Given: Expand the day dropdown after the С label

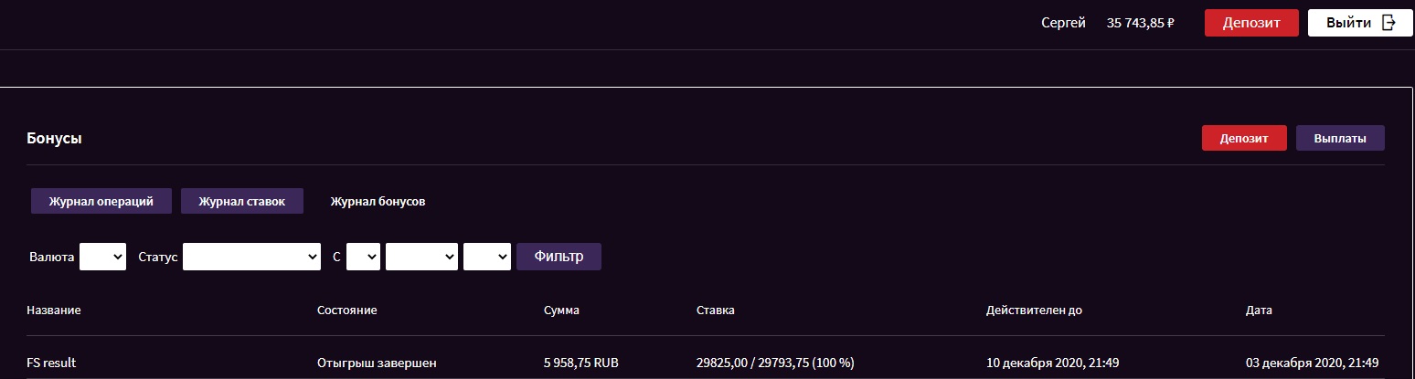Looking at the screenshot, I should pyautogui.click(x=363, y=257).
